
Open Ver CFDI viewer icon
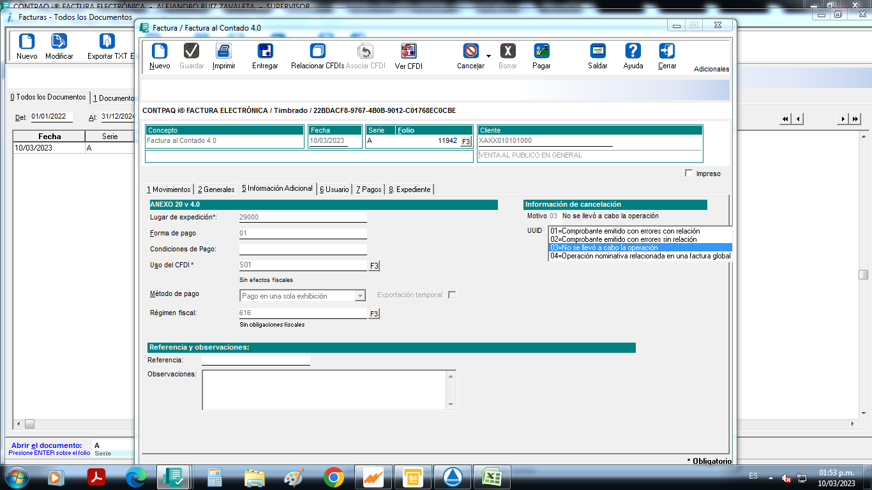409,51
